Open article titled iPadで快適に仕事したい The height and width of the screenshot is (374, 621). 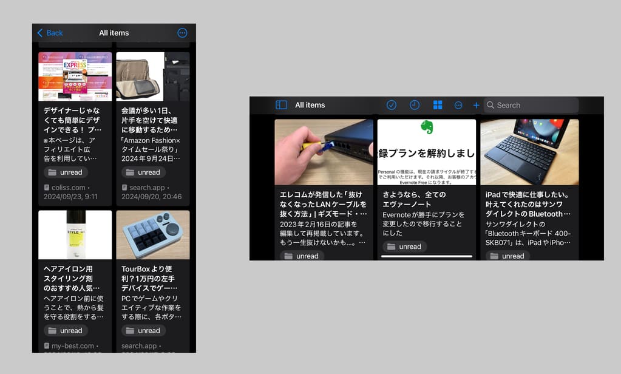coord(528,204)
